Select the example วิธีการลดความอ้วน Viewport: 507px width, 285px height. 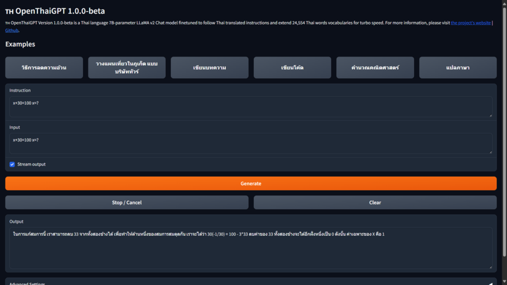point(44,67)
